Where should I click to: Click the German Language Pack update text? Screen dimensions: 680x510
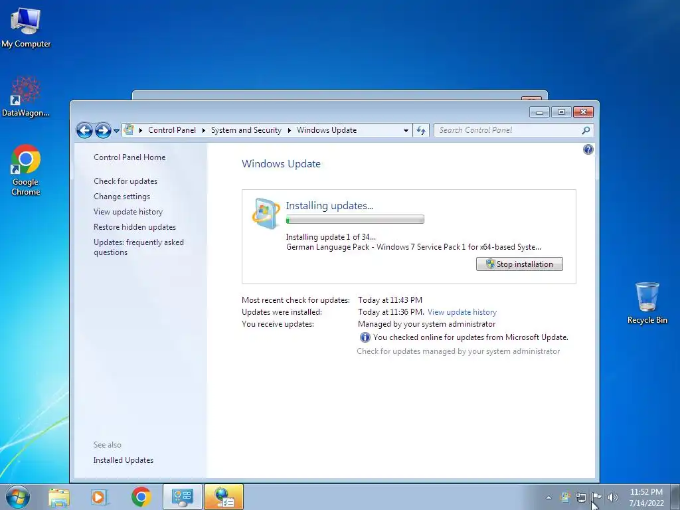tap(413, 247)
